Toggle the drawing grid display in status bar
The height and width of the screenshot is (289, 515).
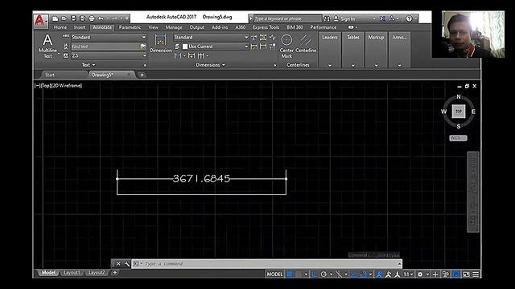coord(290,275)
